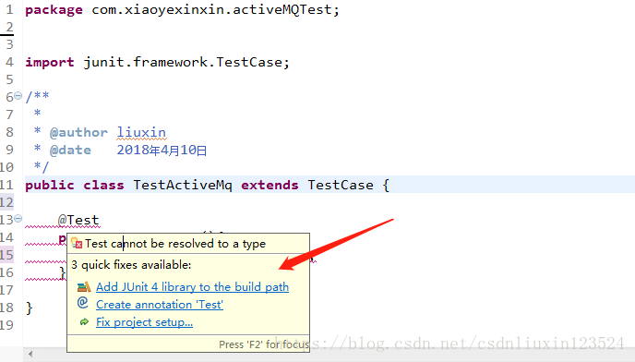Screen dimensions: 635x362
Task: Click the 'Test cannot be resolved to a type' message
Action: 175,244
